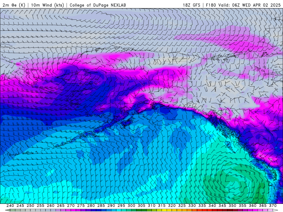Click the 320 value on the color scale
The width and height of the screenshot is (283, 212).
172,206
